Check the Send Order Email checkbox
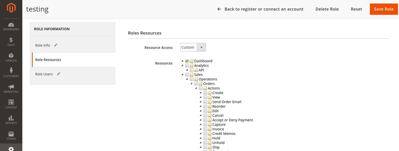Image resolution: width=399 pixels, height=151 pixels. (205, 102)
